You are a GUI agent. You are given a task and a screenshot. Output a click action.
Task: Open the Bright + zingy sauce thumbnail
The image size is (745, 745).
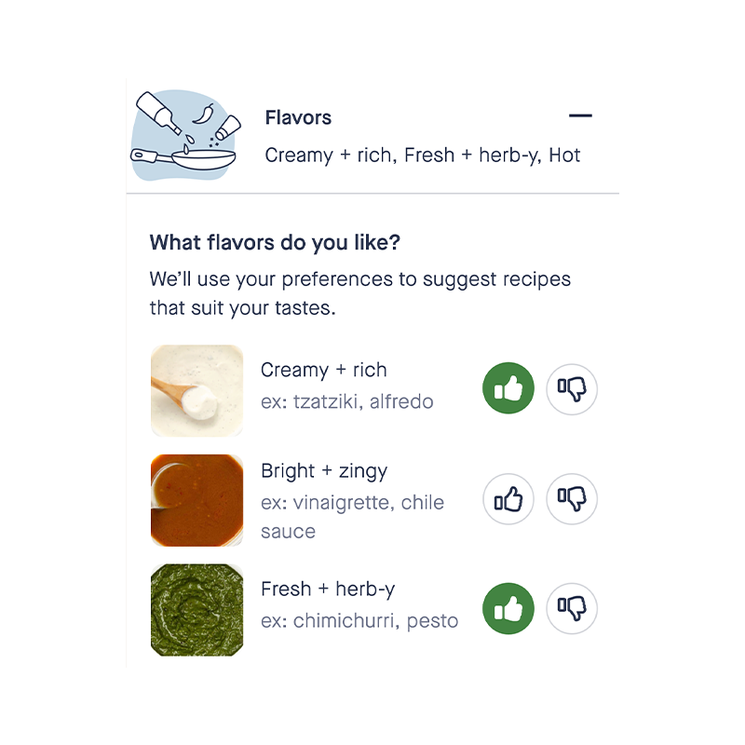tap(196, 500)
